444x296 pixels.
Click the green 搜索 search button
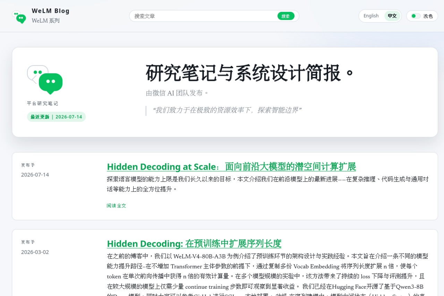tap(286, 16)
